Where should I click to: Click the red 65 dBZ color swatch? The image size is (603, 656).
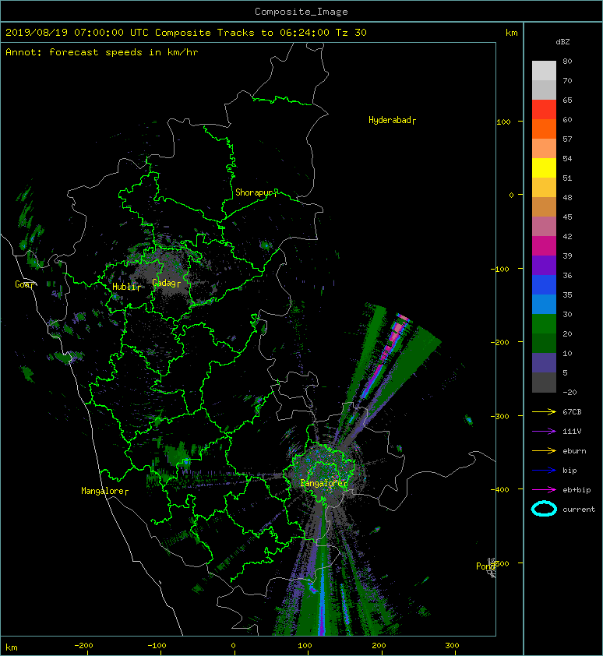544,110
